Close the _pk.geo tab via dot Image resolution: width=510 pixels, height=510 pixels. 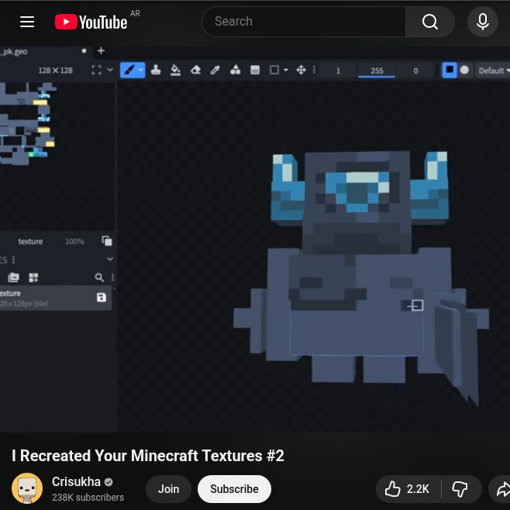(x=84, y=50)
